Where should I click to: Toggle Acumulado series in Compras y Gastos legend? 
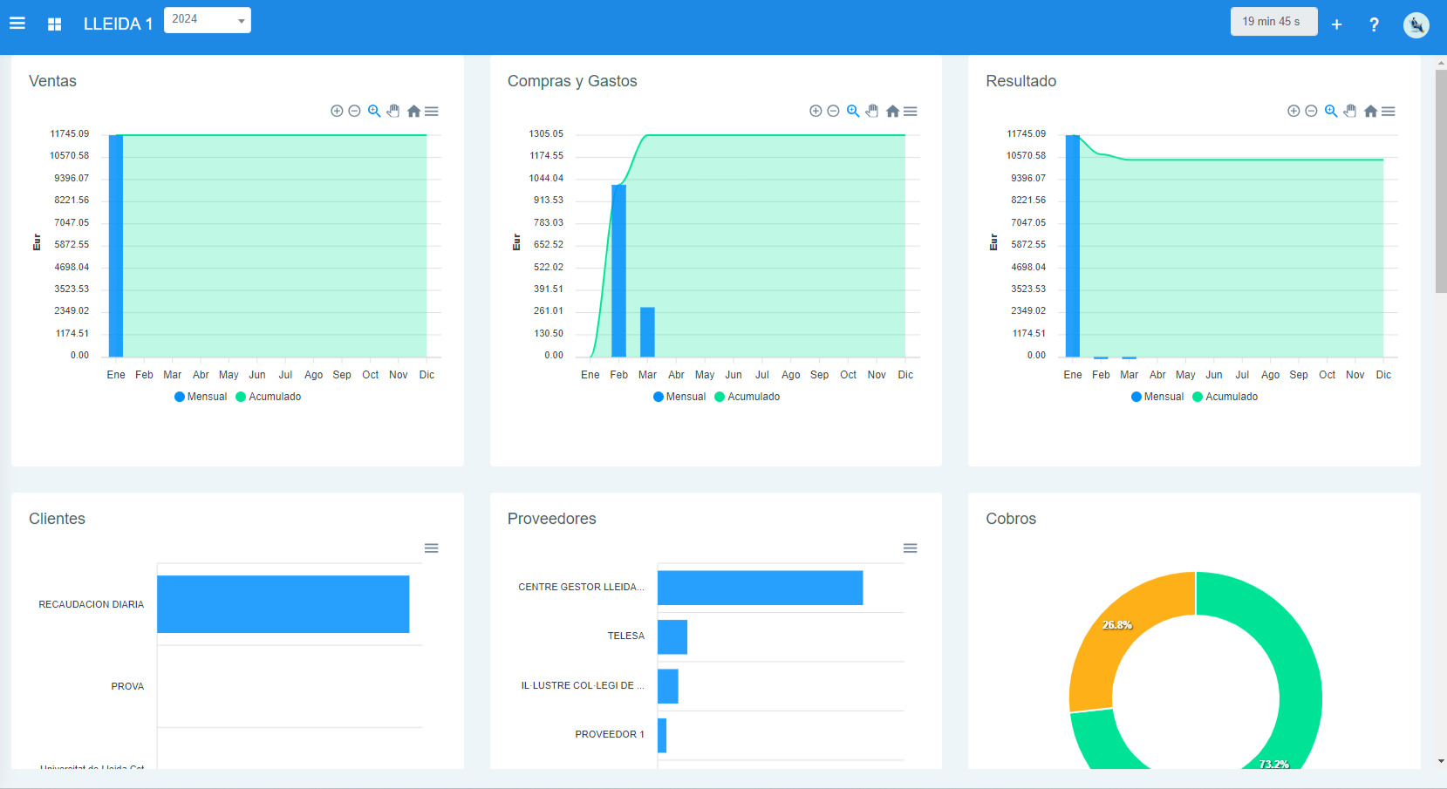[747, 397]
